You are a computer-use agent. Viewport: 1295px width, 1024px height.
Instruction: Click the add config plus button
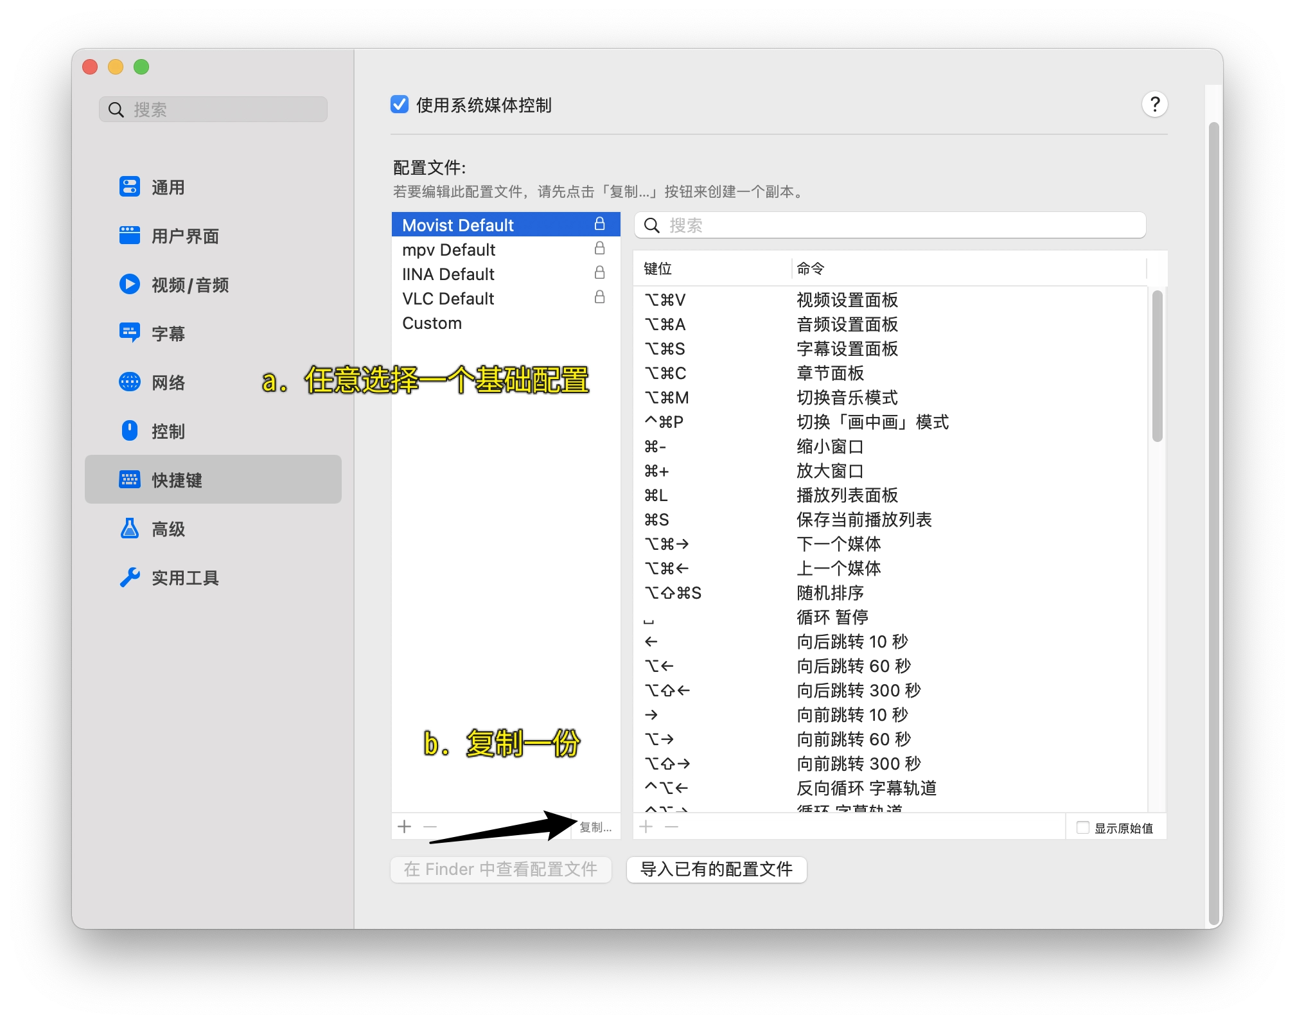[404, 827]
